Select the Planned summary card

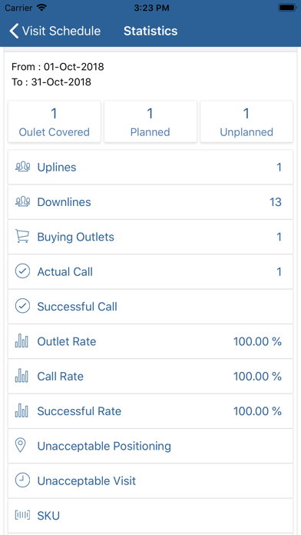coord(150,121)
